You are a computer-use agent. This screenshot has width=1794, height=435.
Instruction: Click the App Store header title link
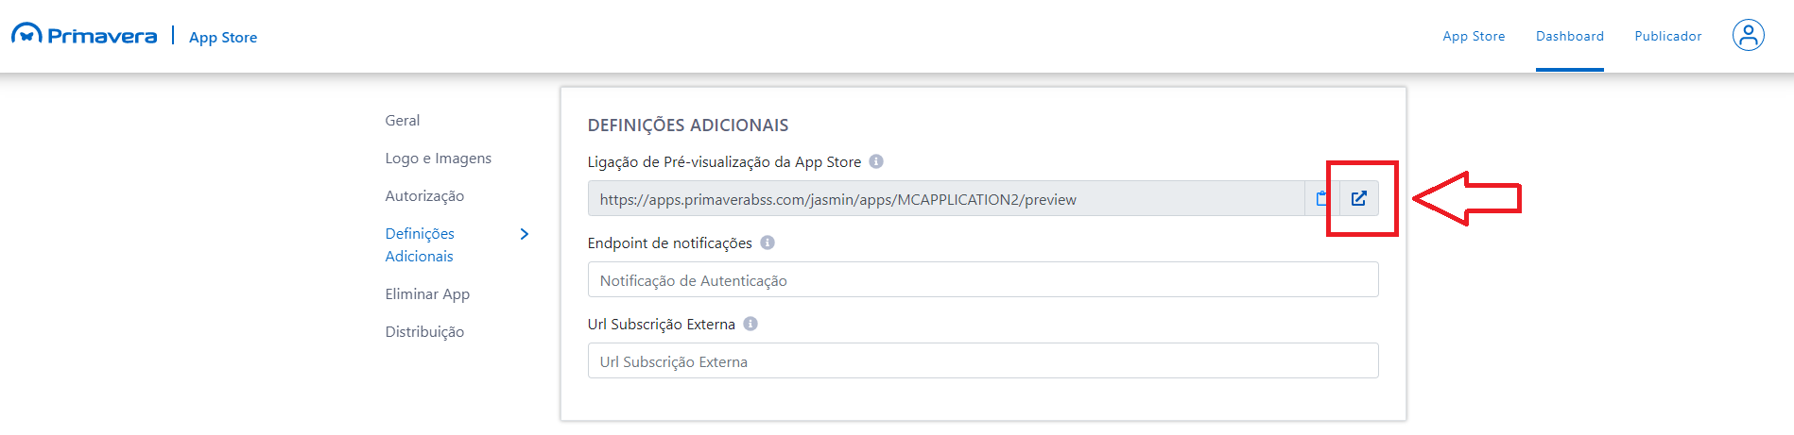tap(223, 37)
